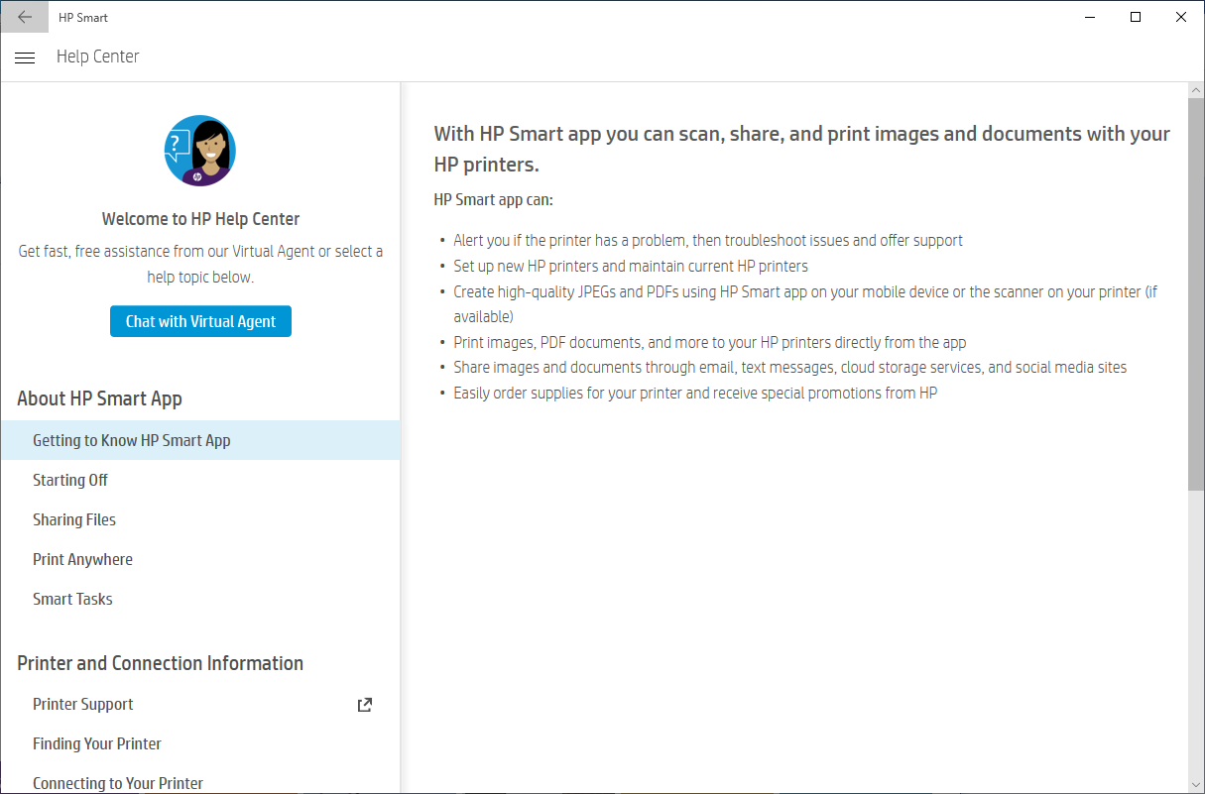The width and height of the screenshot is (1205, 794).
Task: Select Getting to Know HP Smart App
Action: [200, 440]
